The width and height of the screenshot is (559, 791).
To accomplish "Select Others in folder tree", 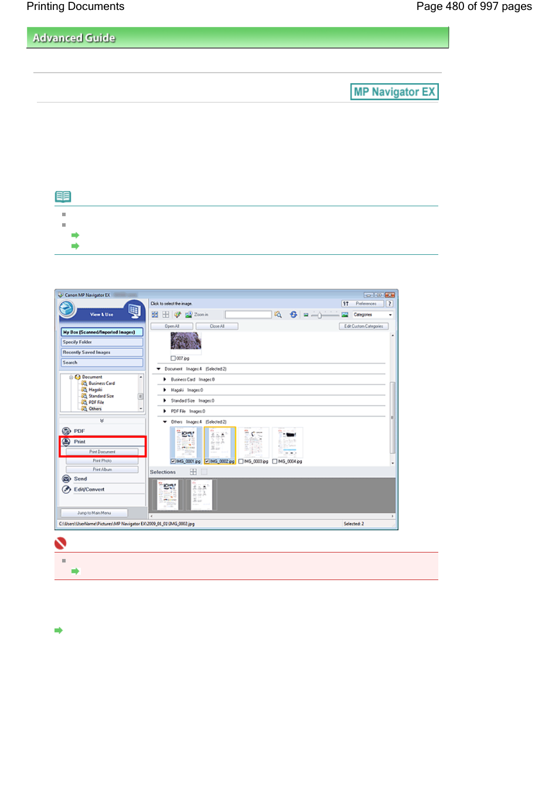I will pos(95,409).
